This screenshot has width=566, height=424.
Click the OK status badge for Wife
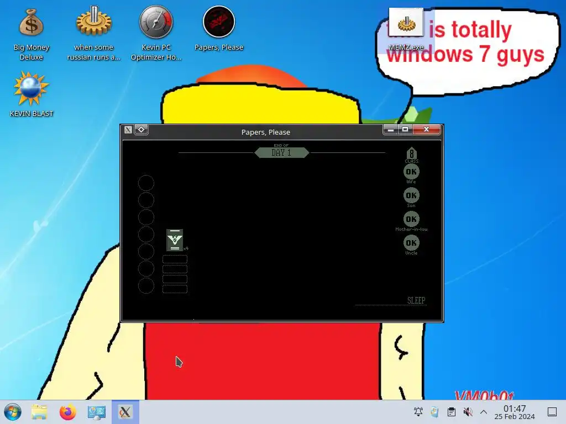coord(411,172)
